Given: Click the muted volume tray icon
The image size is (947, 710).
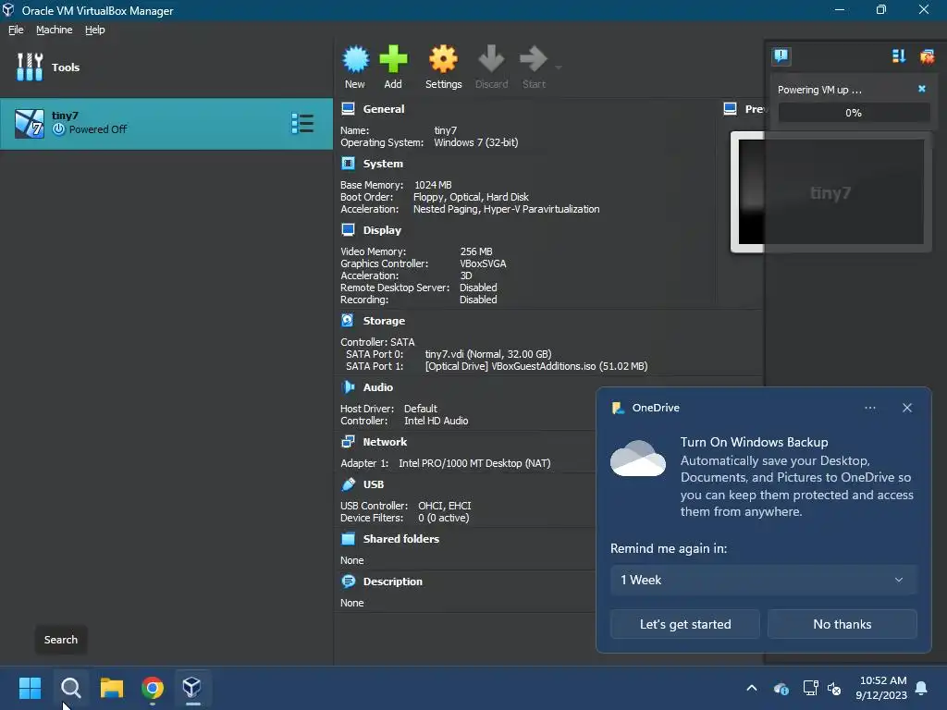Looking at the screenshot, I should click(834, 688).
